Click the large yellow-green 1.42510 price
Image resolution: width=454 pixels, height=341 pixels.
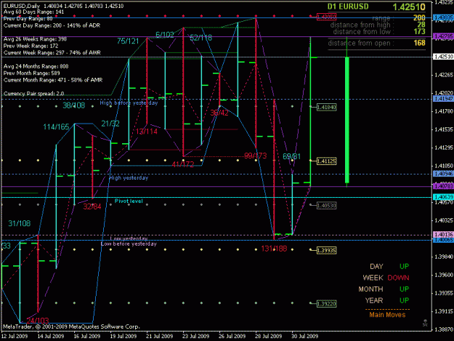click(409, 7)
